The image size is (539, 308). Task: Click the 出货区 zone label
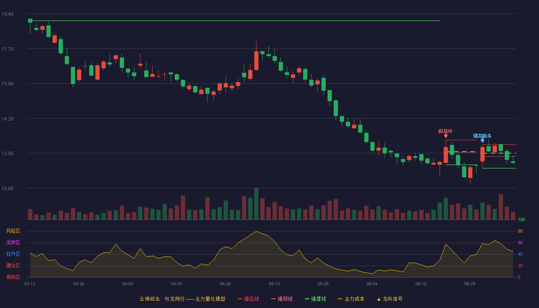(13, 243)
